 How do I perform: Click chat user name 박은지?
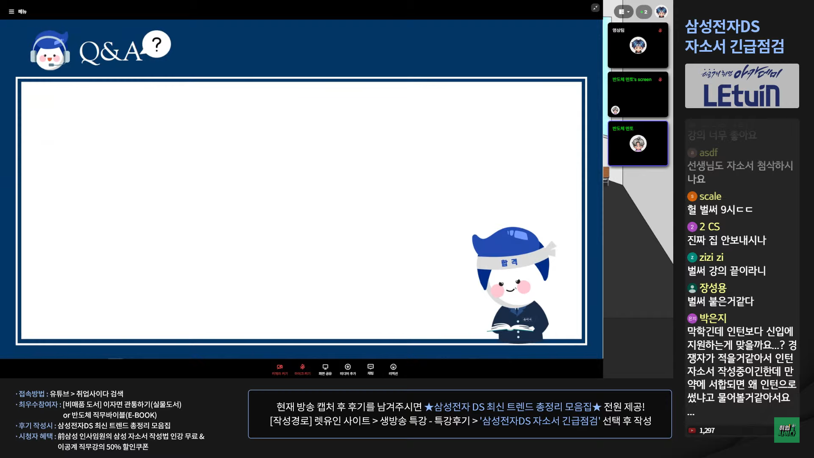click(x=713, y=318)
